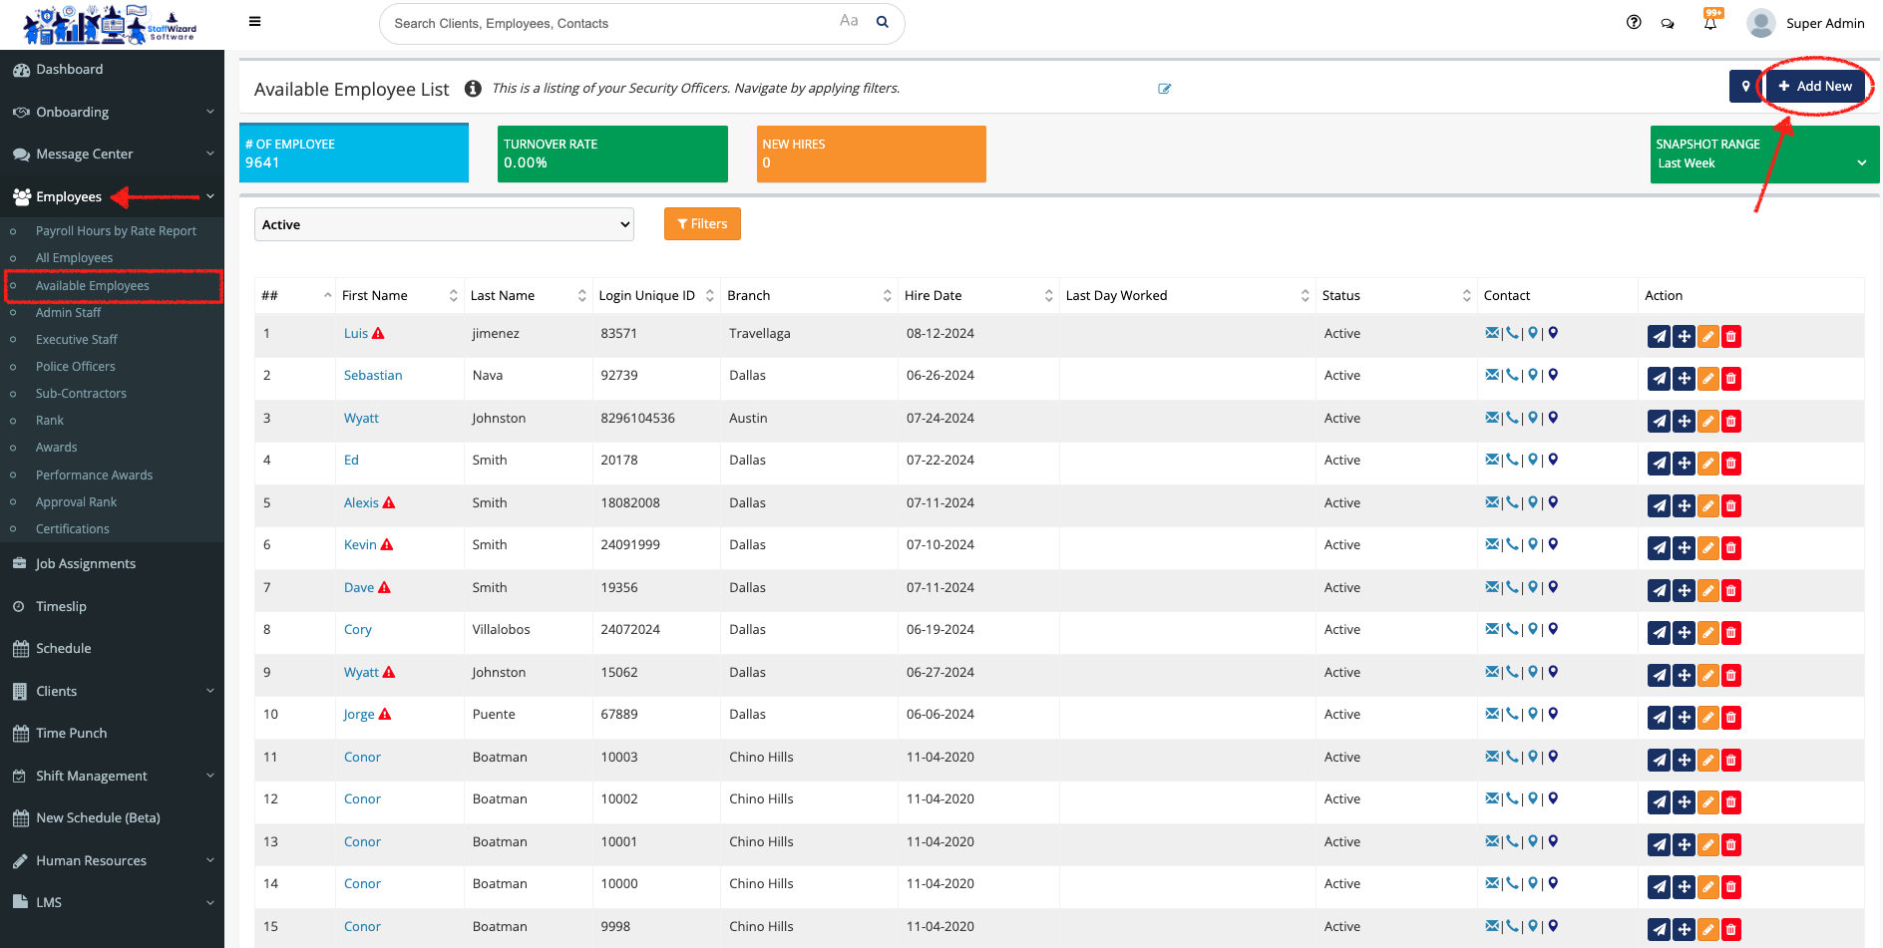Open the help question mark icon
Image resolution: width=1883 pixels, height=948 pixels.
tap(1634, 23)
